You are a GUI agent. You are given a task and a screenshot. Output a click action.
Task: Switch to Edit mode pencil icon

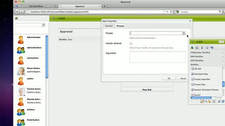[202, 101]
